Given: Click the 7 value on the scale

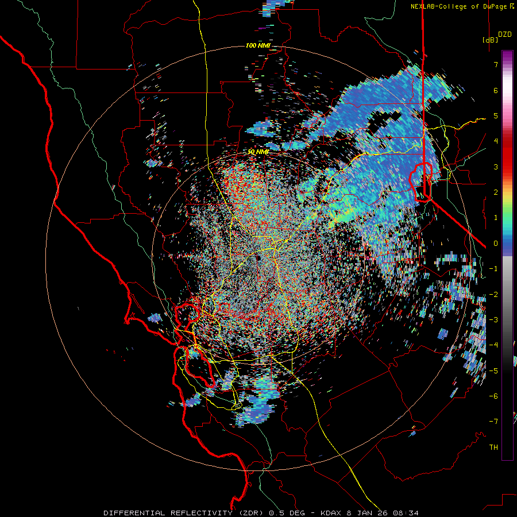Looking at the screenshot, I should pyautogui.click(x=496, y=64).
